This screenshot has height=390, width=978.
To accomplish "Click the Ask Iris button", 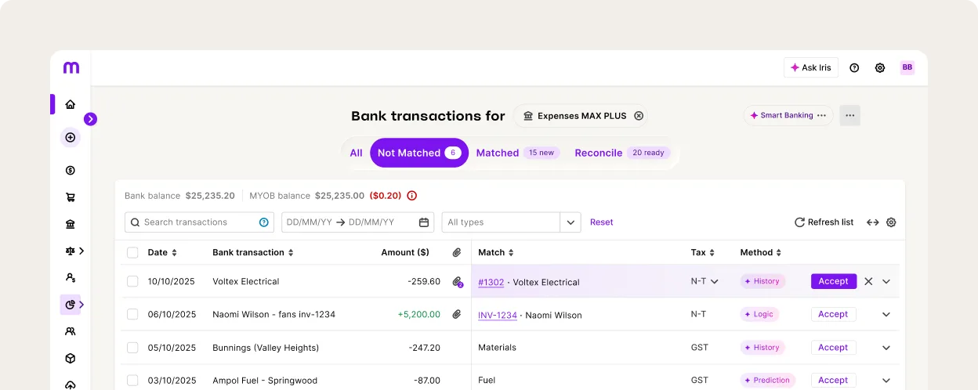I will [811, 67].
